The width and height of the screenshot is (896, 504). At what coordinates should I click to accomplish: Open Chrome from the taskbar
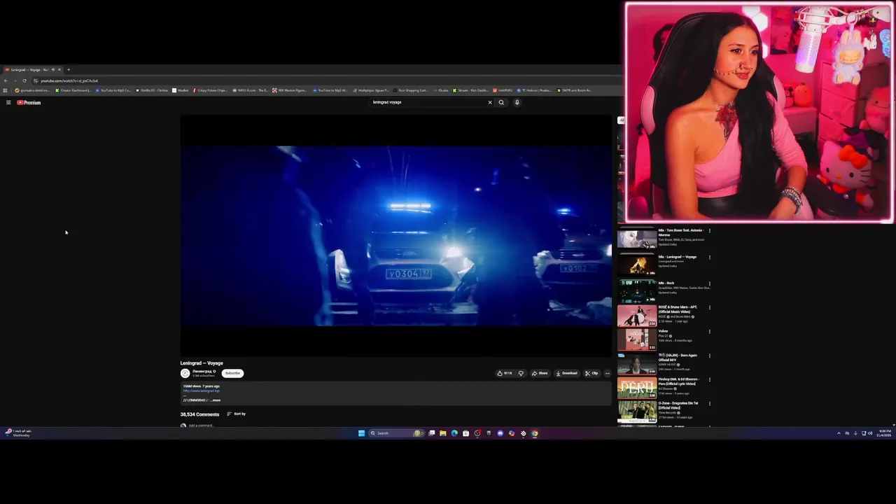pos(534,433)
